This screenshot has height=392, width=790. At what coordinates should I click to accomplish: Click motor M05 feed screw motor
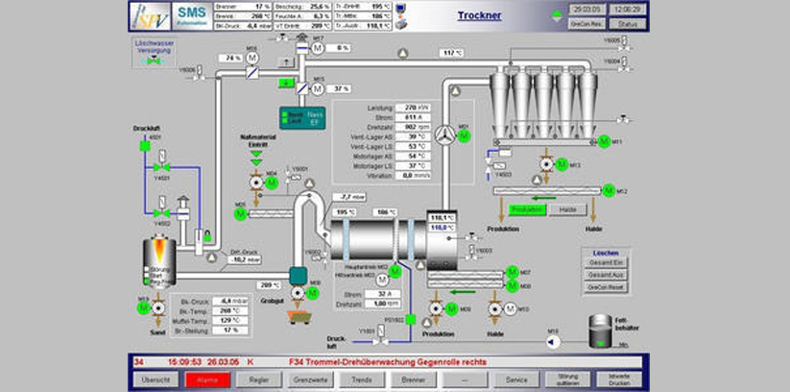[241, 214]
